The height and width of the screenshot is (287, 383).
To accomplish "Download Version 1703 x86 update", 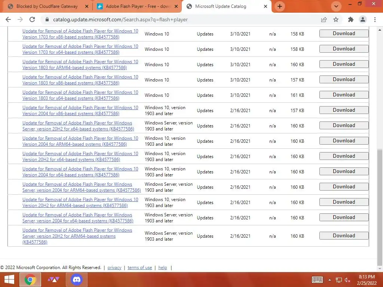I will point(344,33).
